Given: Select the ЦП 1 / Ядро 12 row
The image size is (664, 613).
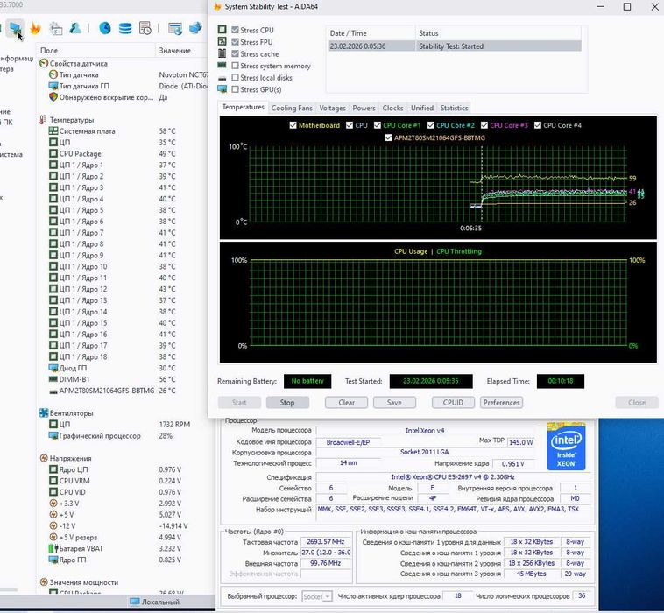Looking at the screenshot, I should pos(123,289).
